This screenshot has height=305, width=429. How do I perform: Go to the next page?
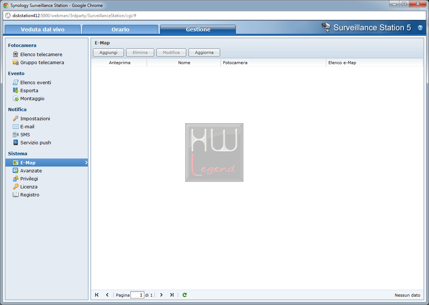[x=161, y=295]
